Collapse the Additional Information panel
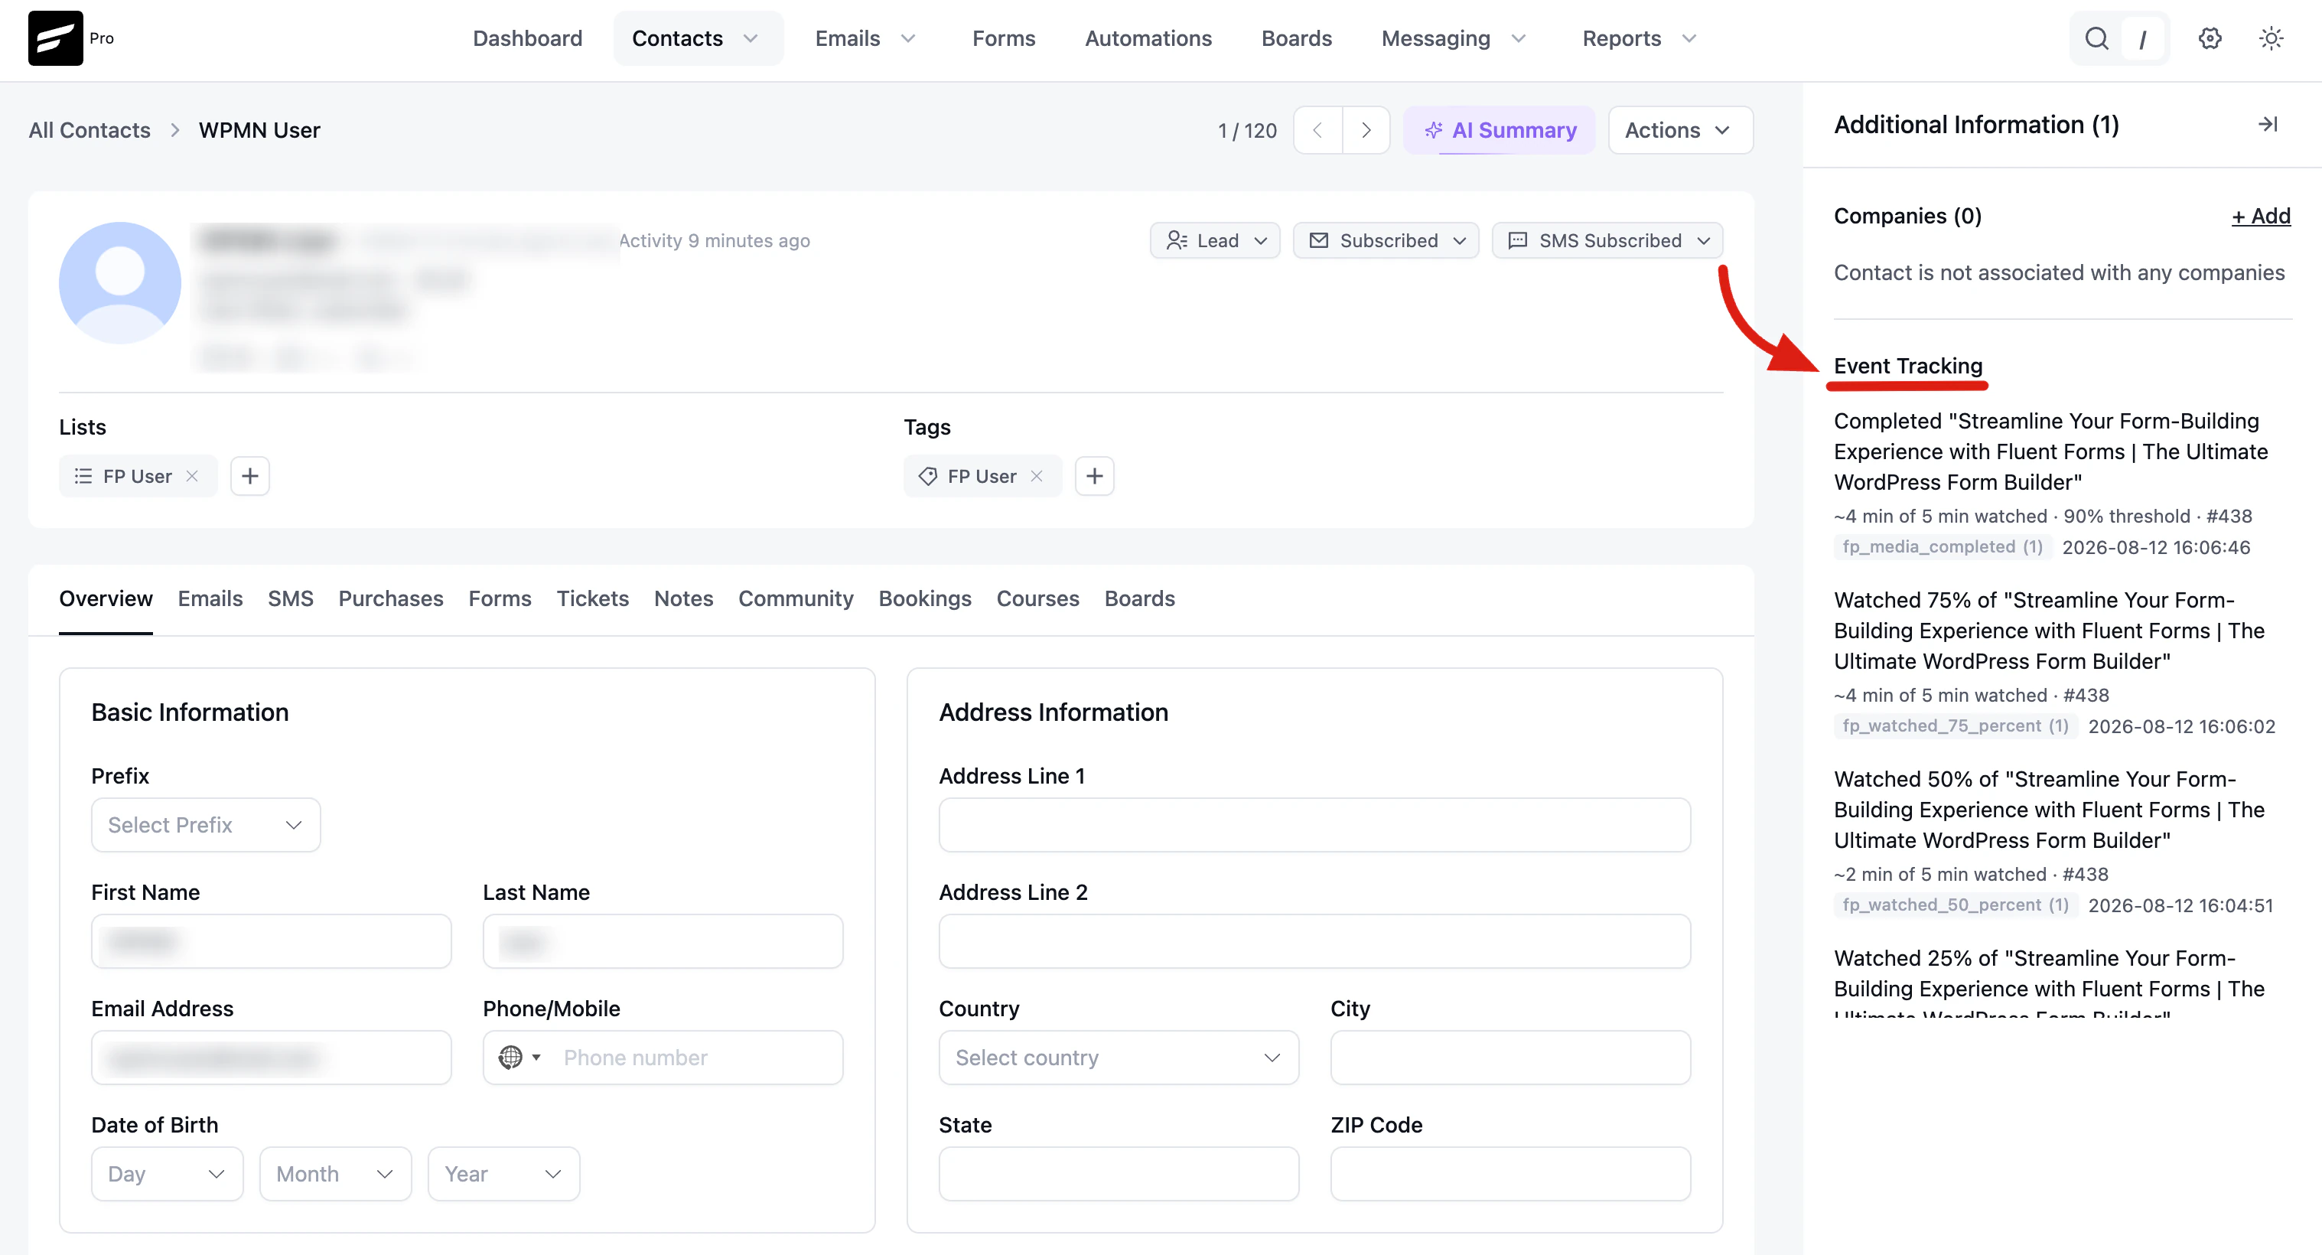Viewport: 2322px width, 1255px height. (2268, 125)
